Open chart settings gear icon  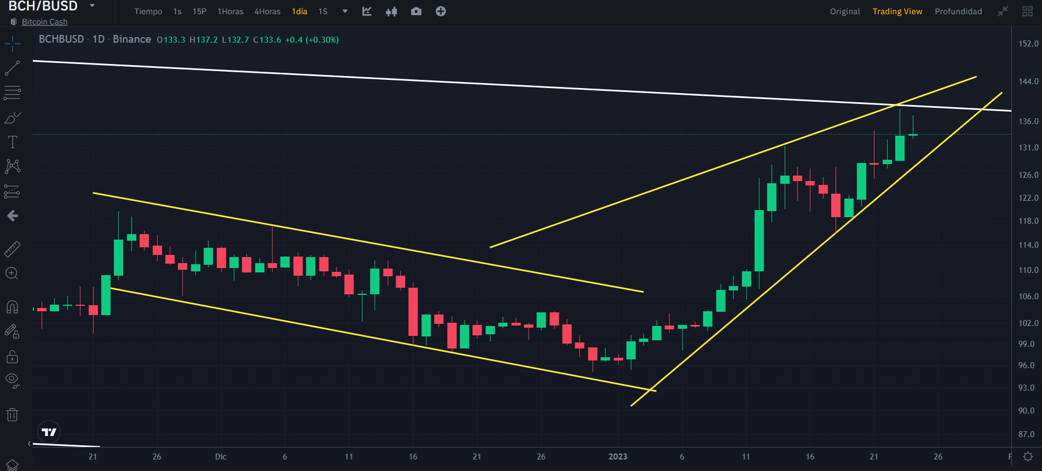(x=1028, y=456)
